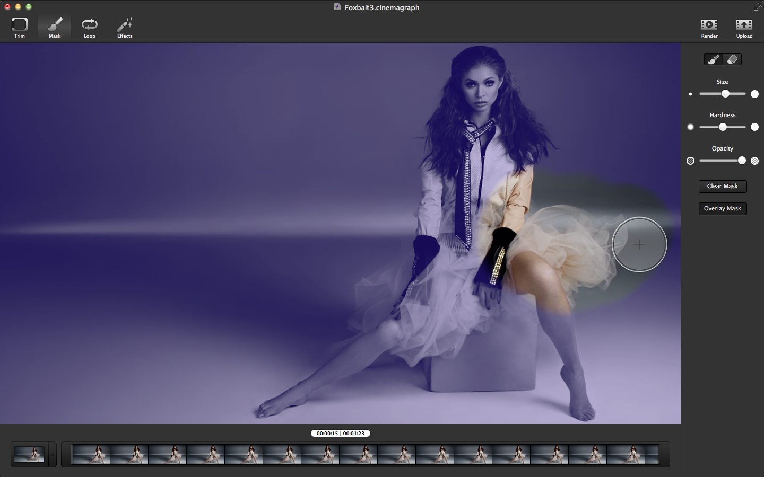Click the Hardness slider handle
The height and width of the screenshot is (477, 764).
tap(723, 127)
